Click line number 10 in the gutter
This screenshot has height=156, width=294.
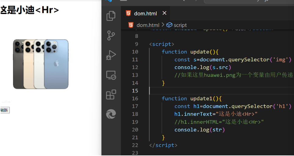135,52
